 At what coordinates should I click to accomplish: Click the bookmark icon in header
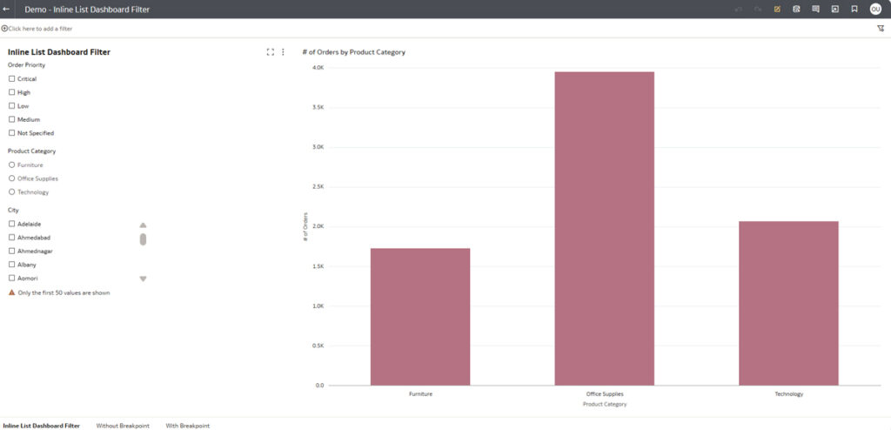coord(854,9)
